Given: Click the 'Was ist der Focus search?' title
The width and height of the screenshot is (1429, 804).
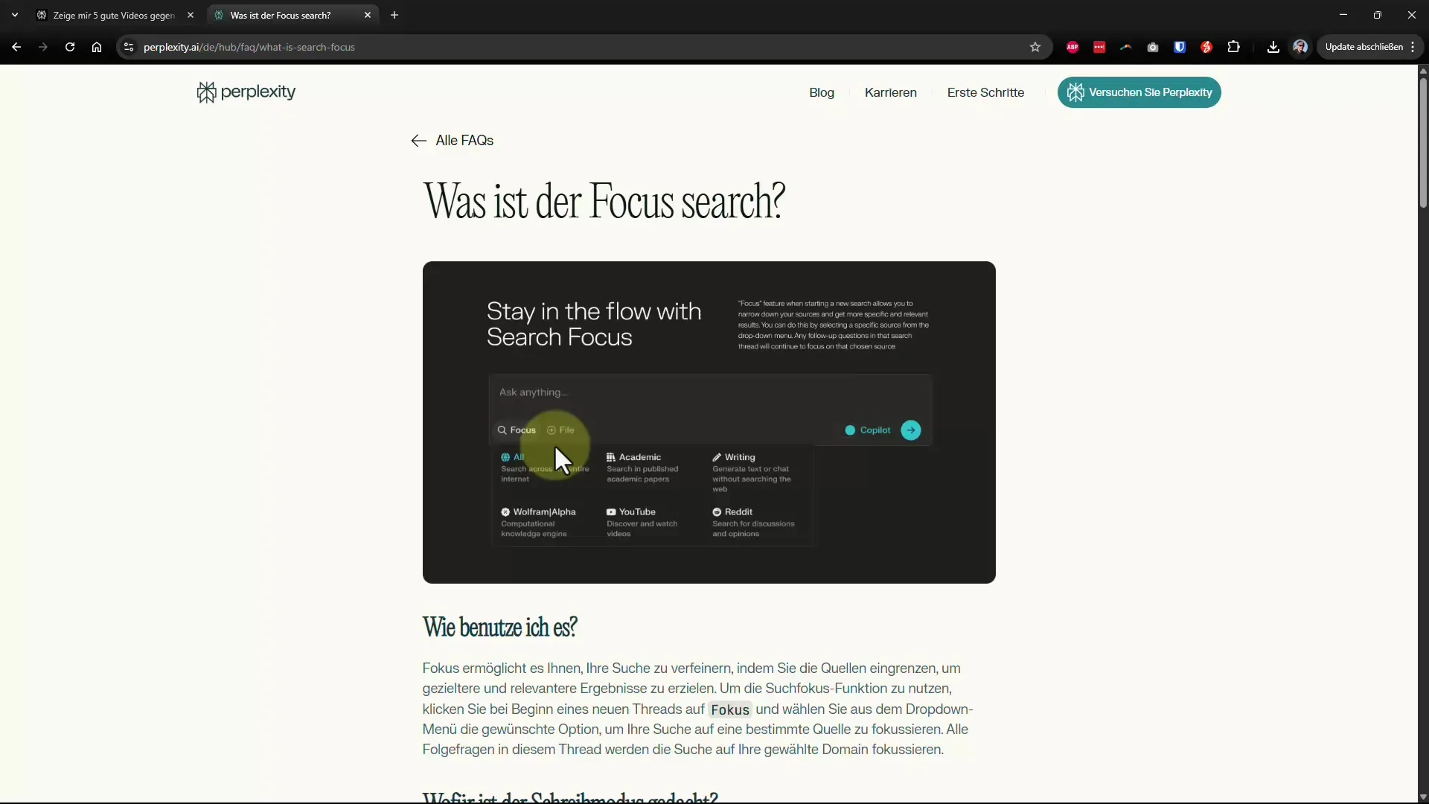Looking at the screenshot, I should [604, 201].
